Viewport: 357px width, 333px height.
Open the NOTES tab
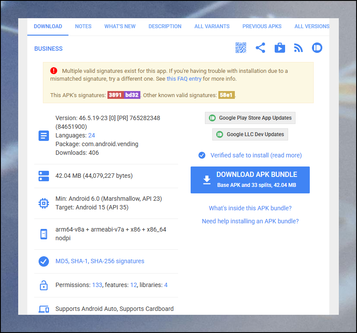tap(83, 26)
